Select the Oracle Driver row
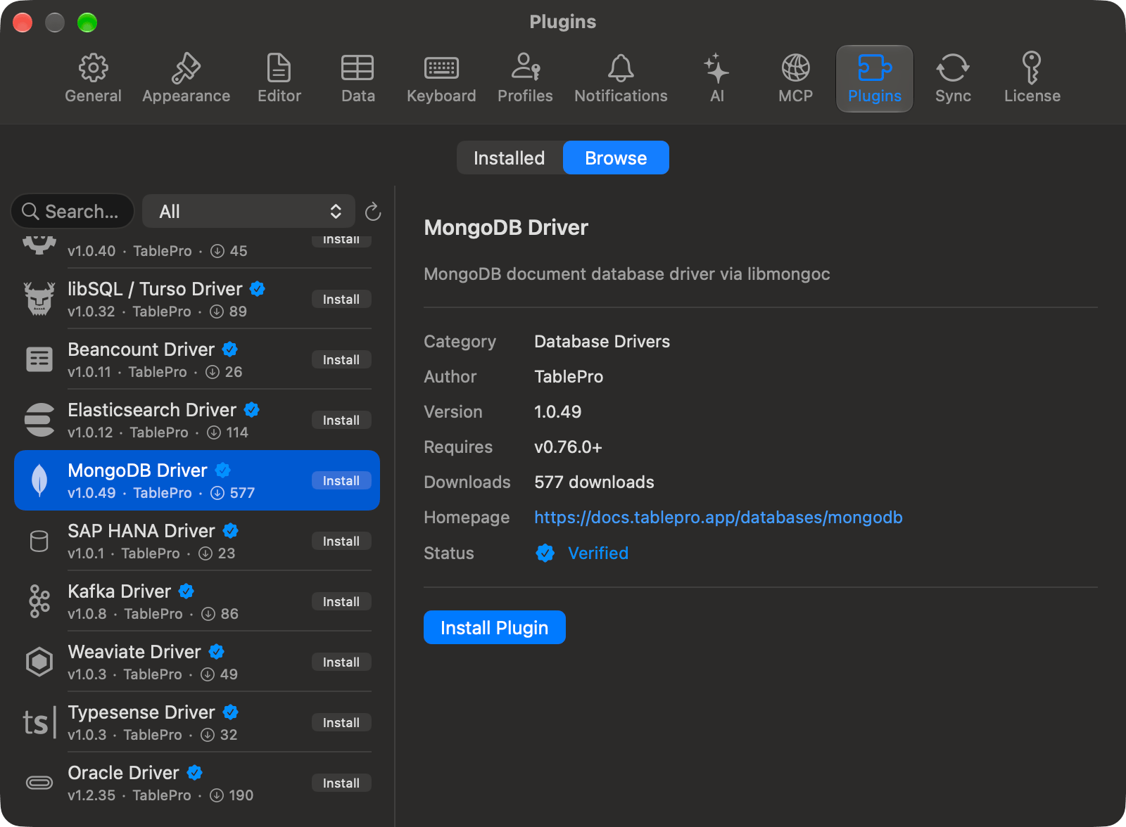This screenshot has width=1126, height=827. [x=197, y=783]
